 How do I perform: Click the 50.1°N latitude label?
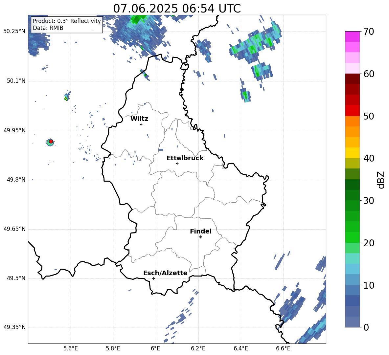16,81
